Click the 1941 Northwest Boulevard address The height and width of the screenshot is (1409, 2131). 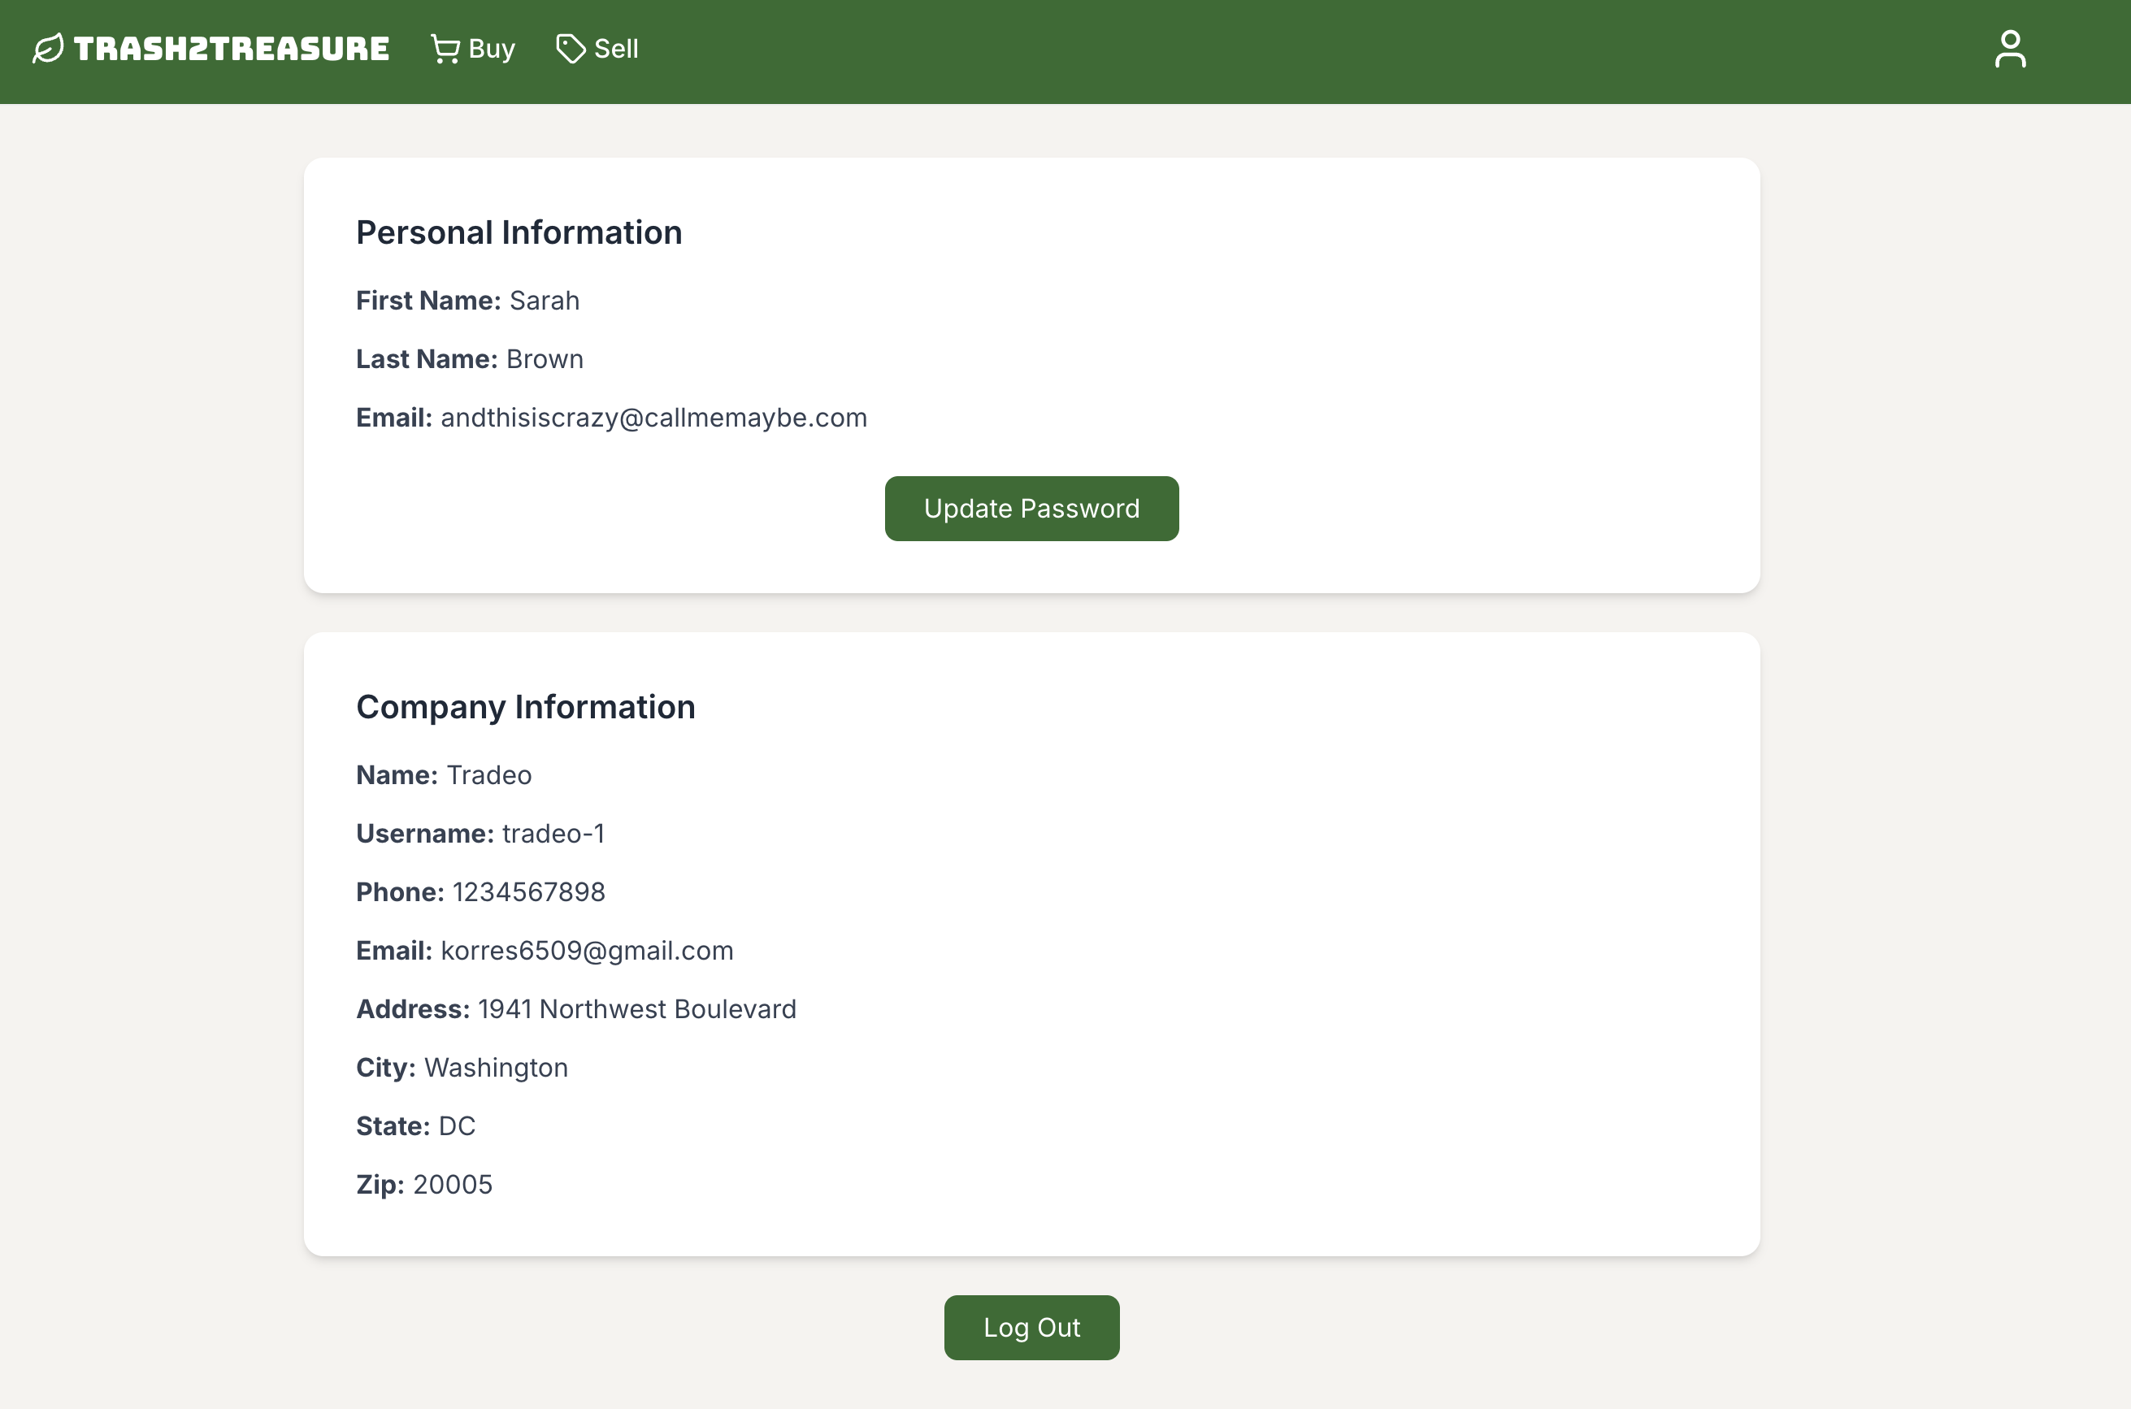636,1009
